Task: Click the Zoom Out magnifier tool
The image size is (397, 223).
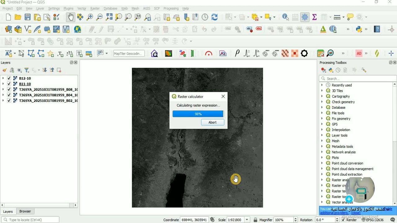Action: [99, 17]
